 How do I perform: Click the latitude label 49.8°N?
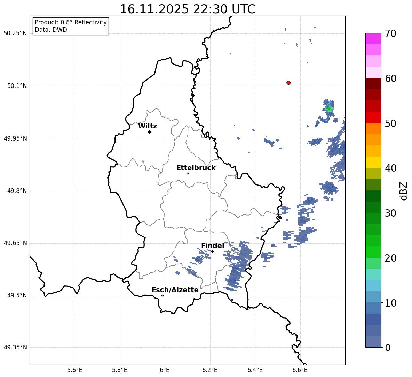[17, 191]
